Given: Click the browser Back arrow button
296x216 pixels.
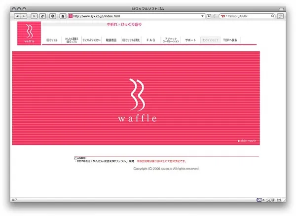Looking at the screenshot, I should click(x=17, y=16).
